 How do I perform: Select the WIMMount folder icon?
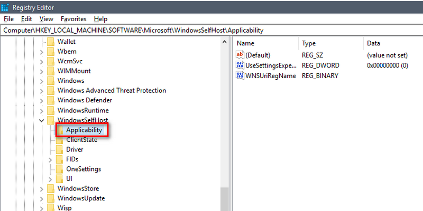coord(51,71)
